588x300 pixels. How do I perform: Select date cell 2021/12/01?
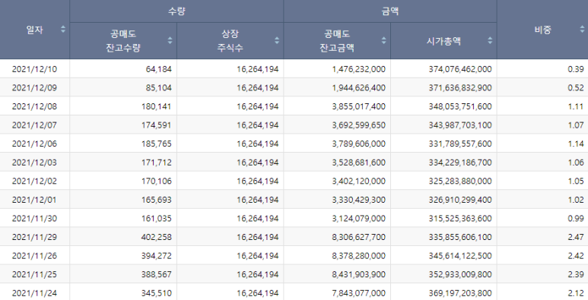point(34,200)
